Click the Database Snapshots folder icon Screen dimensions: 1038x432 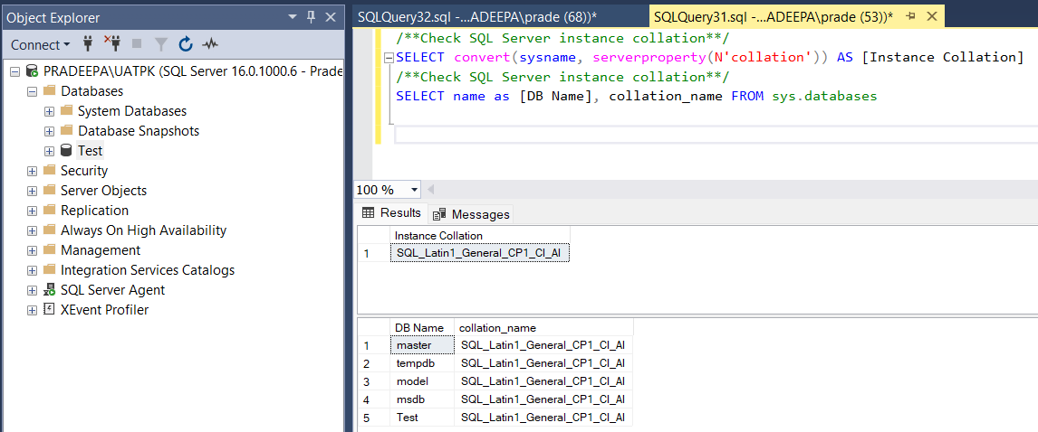[66, 131]
